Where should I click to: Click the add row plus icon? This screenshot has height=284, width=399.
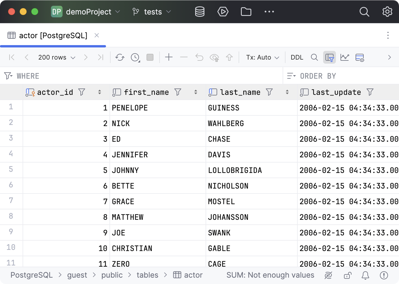point(169,57)
